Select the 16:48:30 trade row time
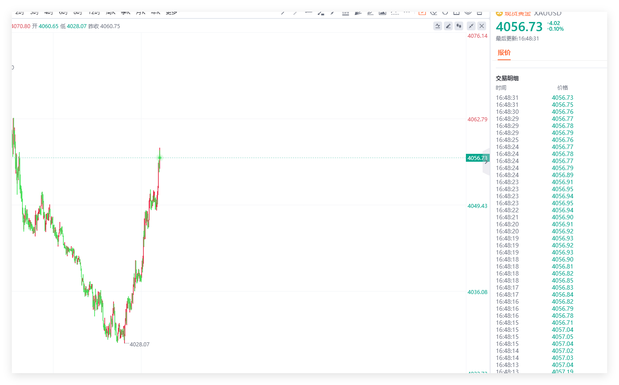The width and height of the screenshot is (619, 385). point(507,112)
